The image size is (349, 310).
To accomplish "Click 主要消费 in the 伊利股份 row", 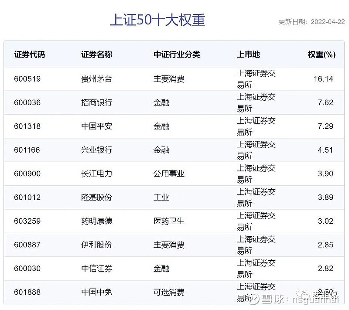I will point(169,245).
